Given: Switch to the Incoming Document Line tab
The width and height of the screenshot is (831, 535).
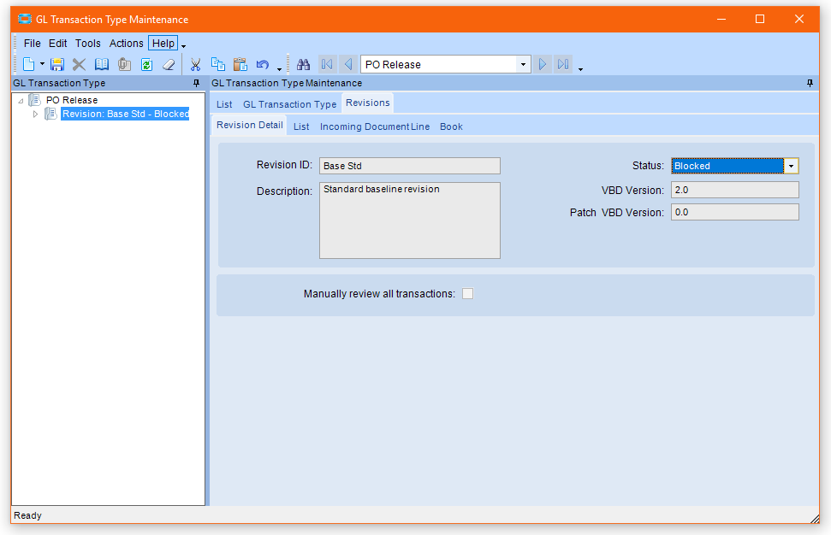Looking at the screenshot, I should [375, 126].
